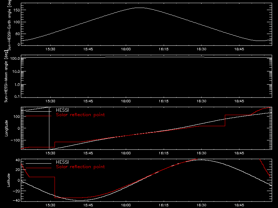Select the Sun-HESSI-Earth angle axis title
278x208 pixels.
(9, 25)
